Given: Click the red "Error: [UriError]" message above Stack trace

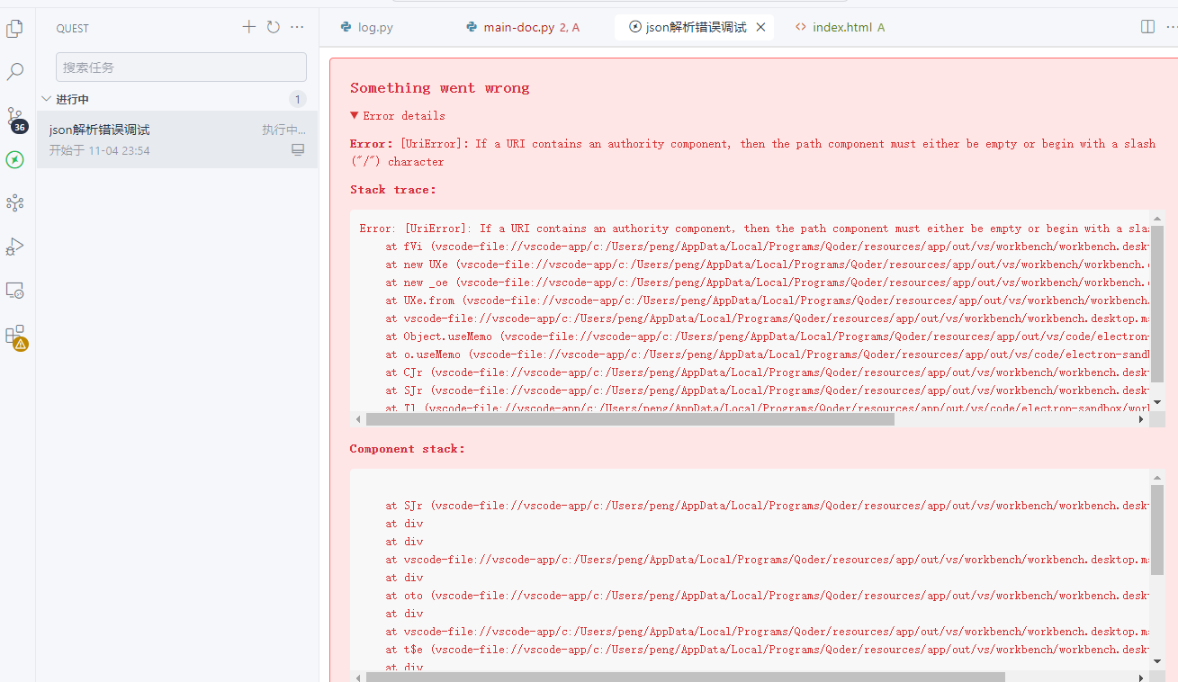Looking at the screenshot, I should [x=752, y=152].
